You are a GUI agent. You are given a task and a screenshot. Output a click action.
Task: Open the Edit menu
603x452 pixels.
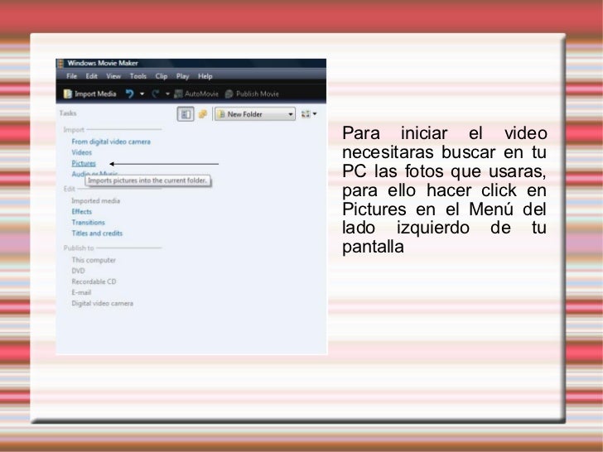pyautogui.click(x=91, y=76)
